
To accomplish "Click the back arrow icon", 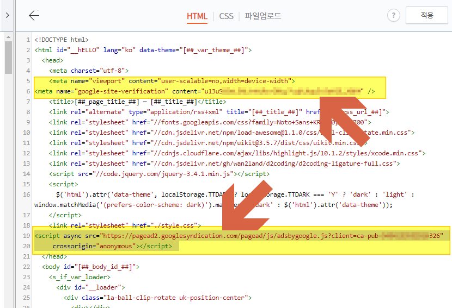I will (x=34, y=16).
